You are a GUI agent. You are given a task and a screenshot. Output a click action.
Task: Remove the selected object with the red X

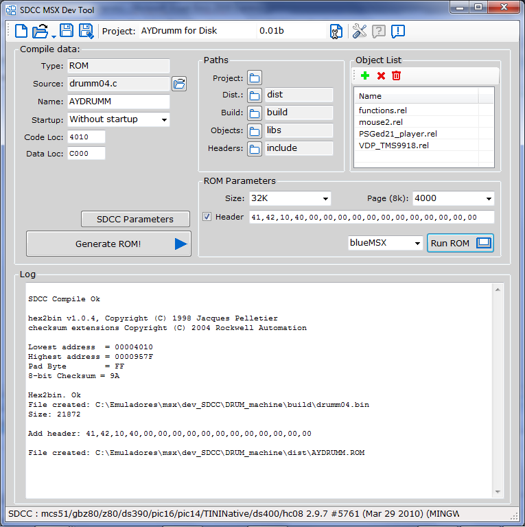[x=381, y=76]
